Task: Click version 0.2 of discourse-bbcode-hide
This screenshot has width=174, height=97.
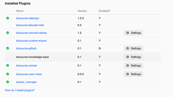Action: point(79,25)
